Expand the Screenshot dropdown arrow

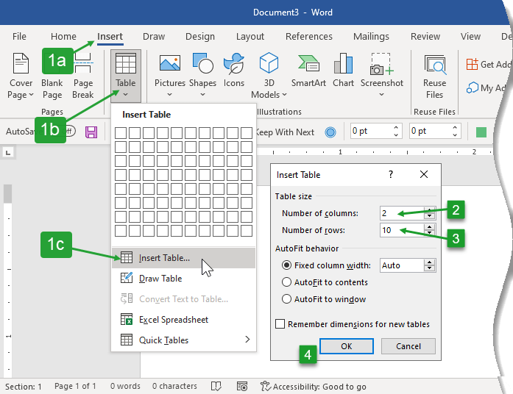point(381,95)
